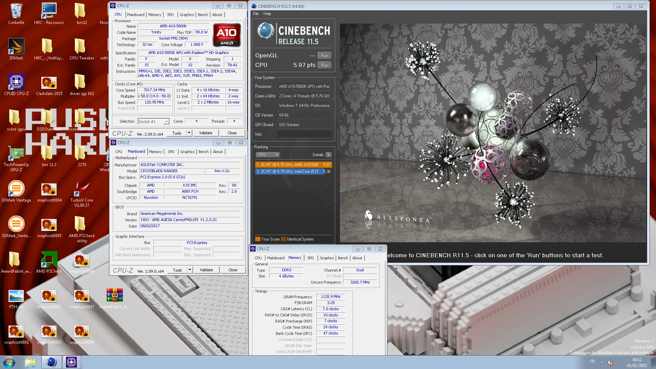The image size is (656, 369).
Task: Switch to Mainboard tab in top CPU-Z
Action: click(x=136, y=15)
